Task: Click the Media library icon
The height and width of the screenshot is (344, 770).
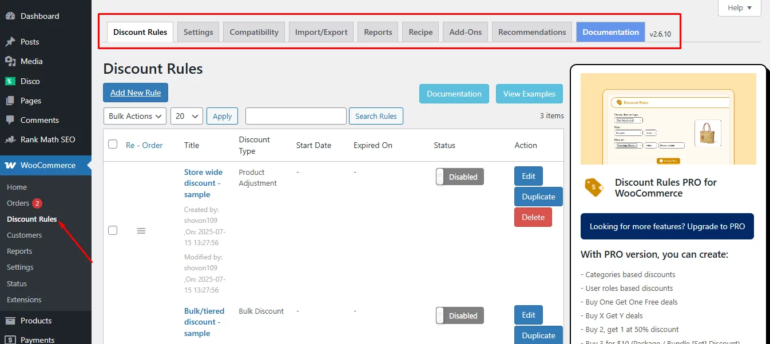Action: [x=10, y=61]
